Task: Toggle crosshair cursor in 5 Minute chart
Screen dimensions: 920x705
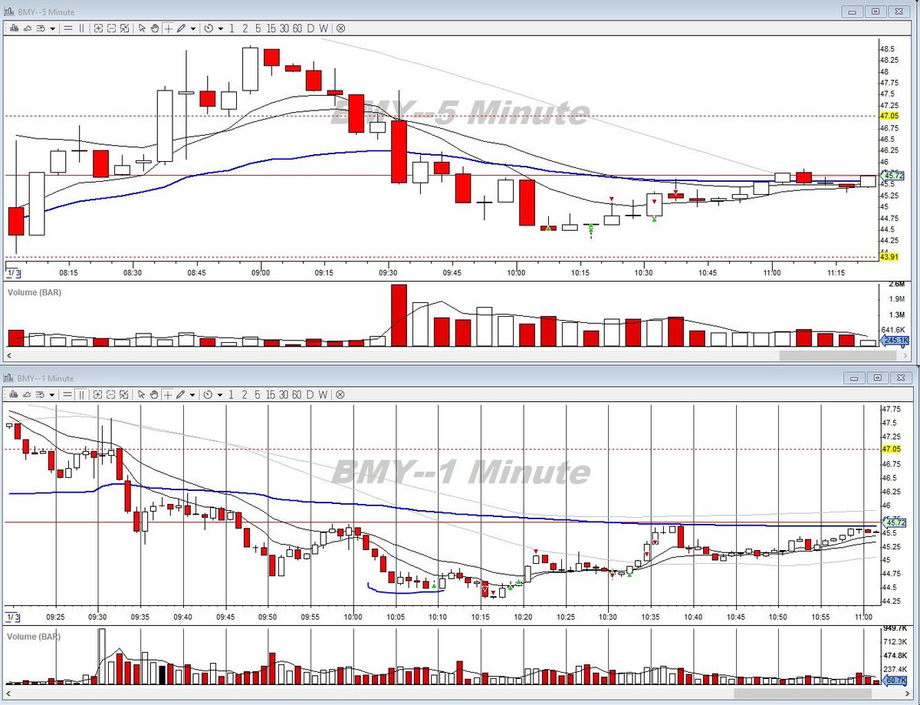Action: pyautogui.click(x=168, y=28)
